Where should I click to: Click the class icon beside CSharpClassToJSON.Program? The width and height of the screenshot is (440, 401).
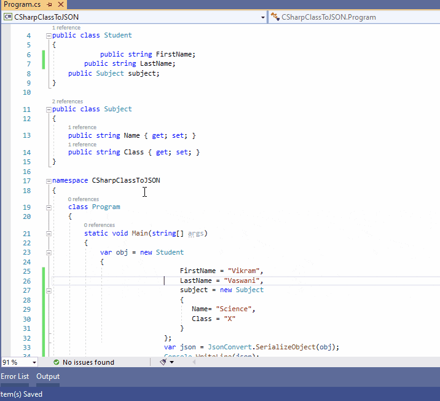275,17
